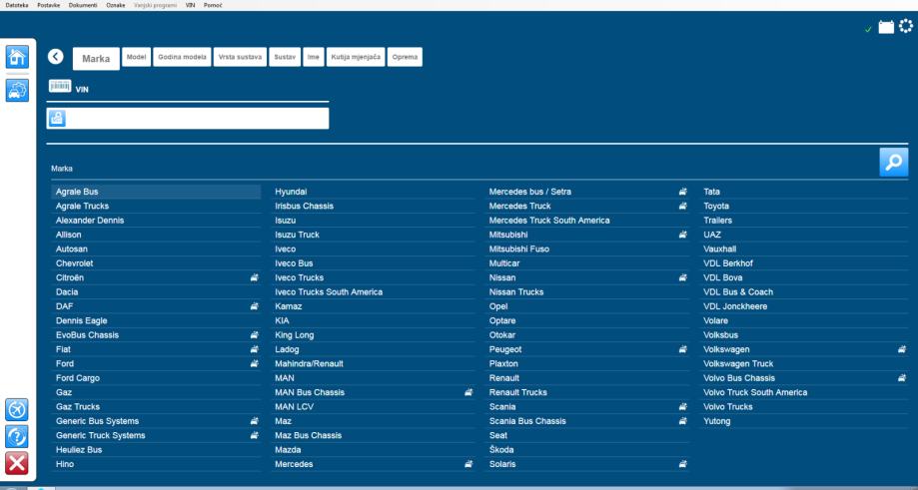Switch to the Model tab

click(137, 57)
